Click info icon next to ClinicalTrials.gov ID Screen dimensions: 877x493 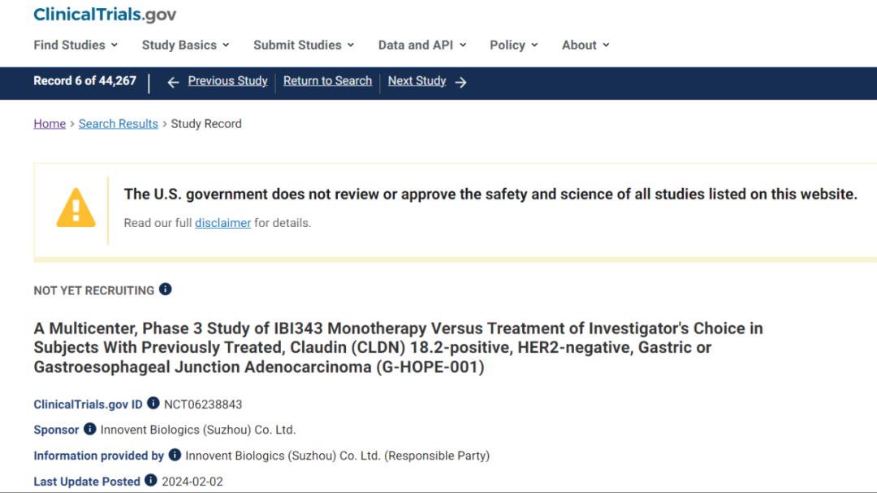[x=153, y=404]
